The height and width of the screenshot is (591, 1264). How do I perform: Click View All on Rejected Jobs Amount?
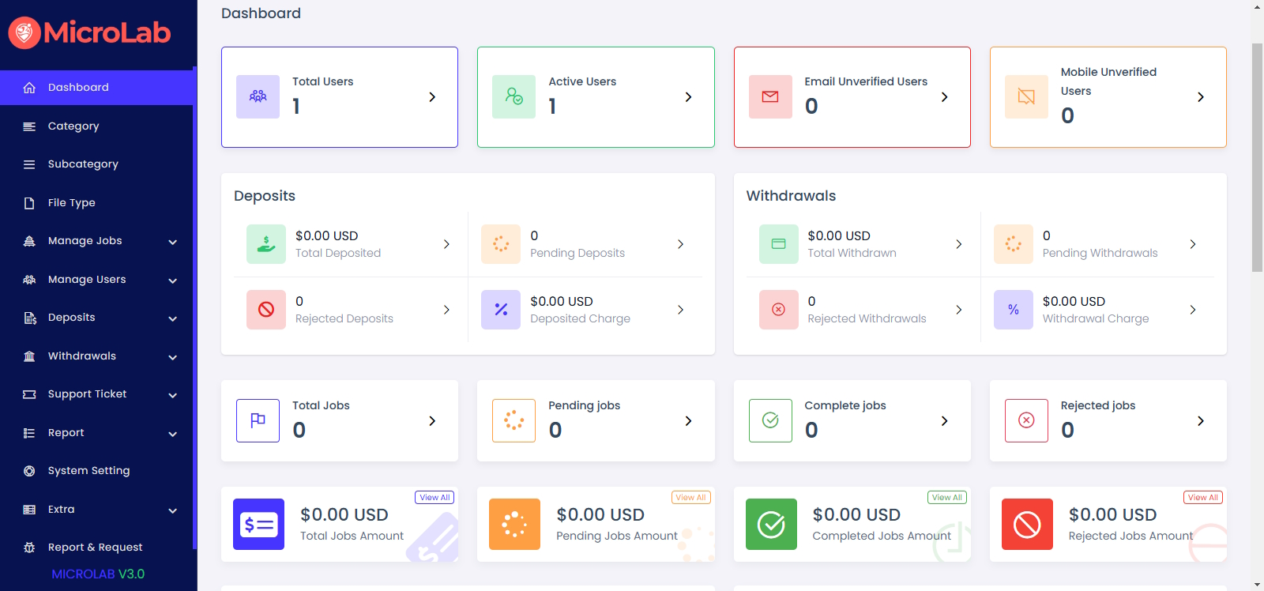[x=1202, y=498]
